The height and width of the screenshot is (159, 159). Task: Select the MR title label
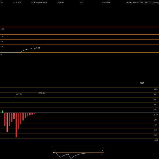click(x=142, y=83)
